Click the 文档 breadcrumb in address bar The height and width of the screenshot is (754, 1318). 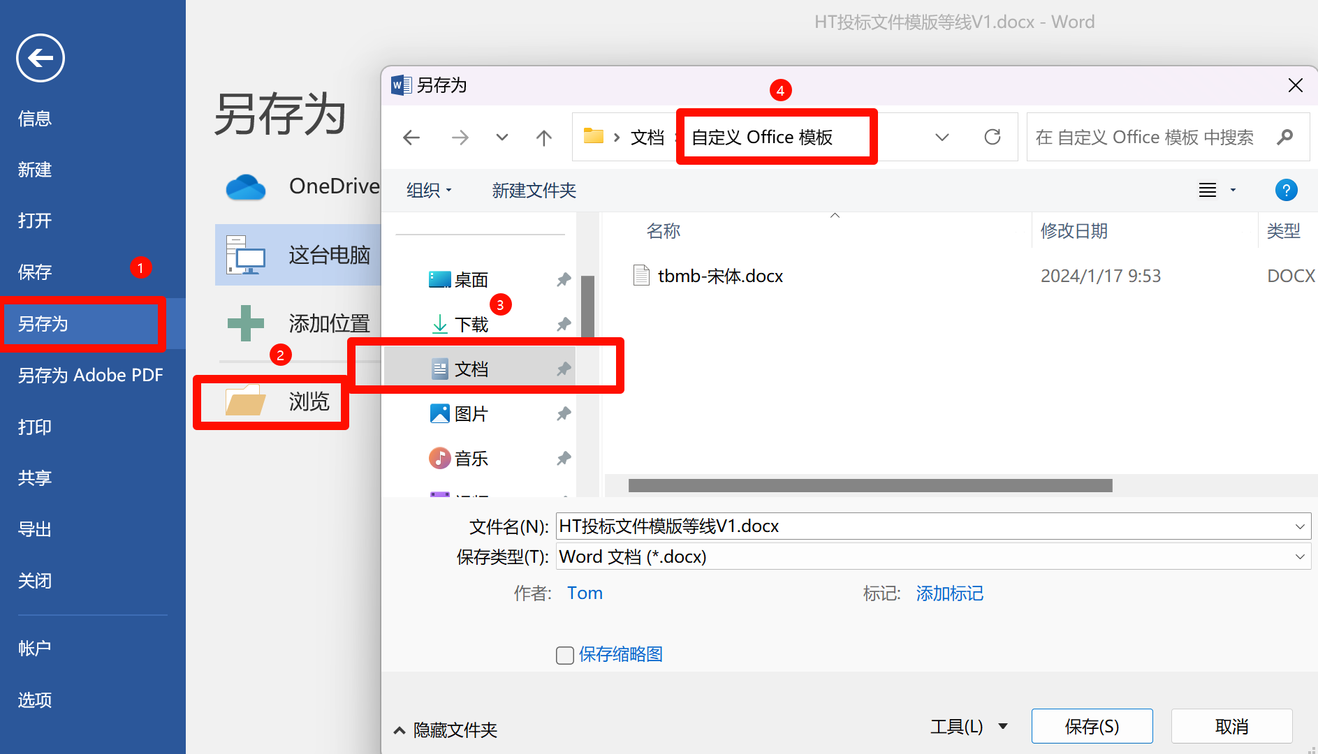[x=647, y=137]
